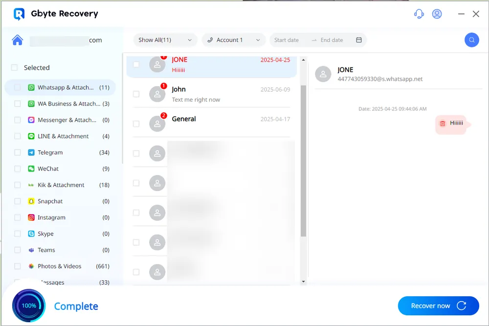
Task: Click the Telegram icon in sidebar
Action: click(31, 152)
